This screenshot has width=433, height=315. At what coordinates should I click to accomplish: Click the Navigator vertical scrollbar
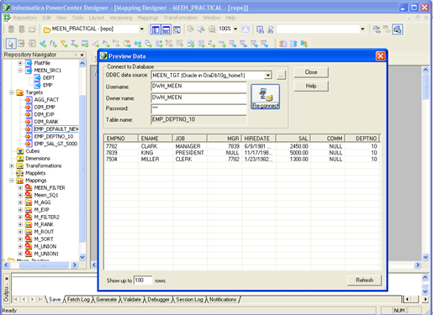click(82, 168)
